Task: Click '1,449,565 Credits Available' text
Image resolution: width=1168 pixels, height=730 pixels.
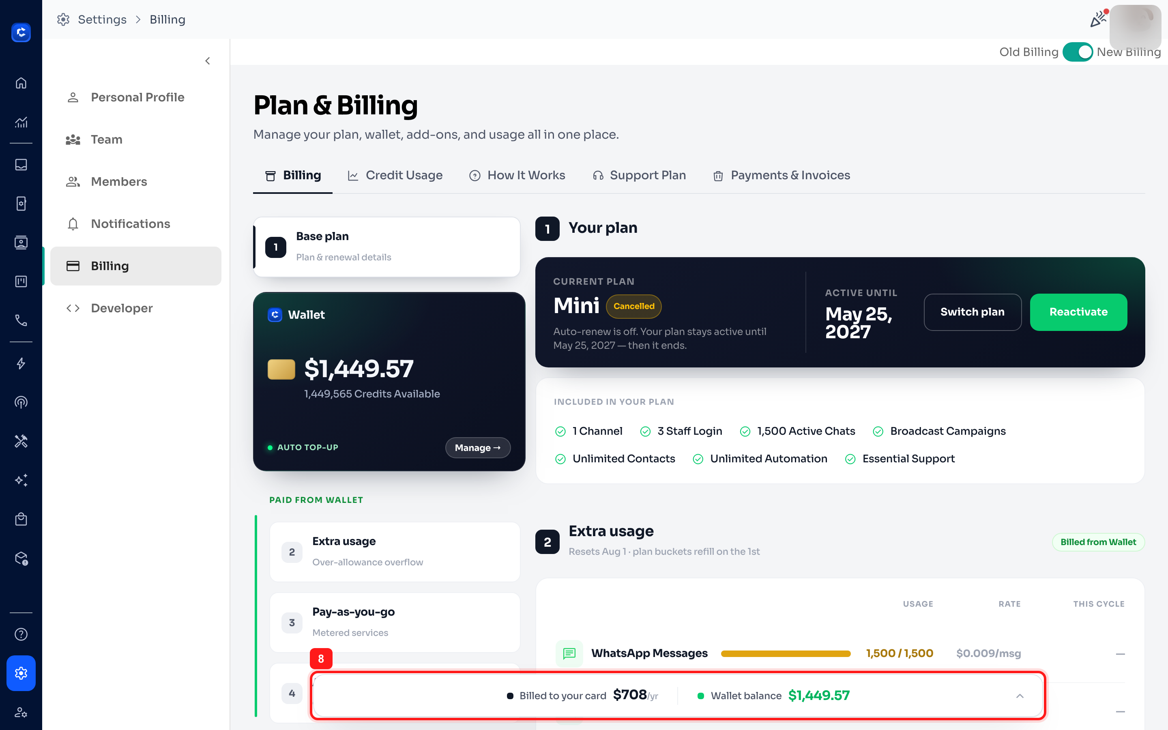Action: (x=371, y=393)
